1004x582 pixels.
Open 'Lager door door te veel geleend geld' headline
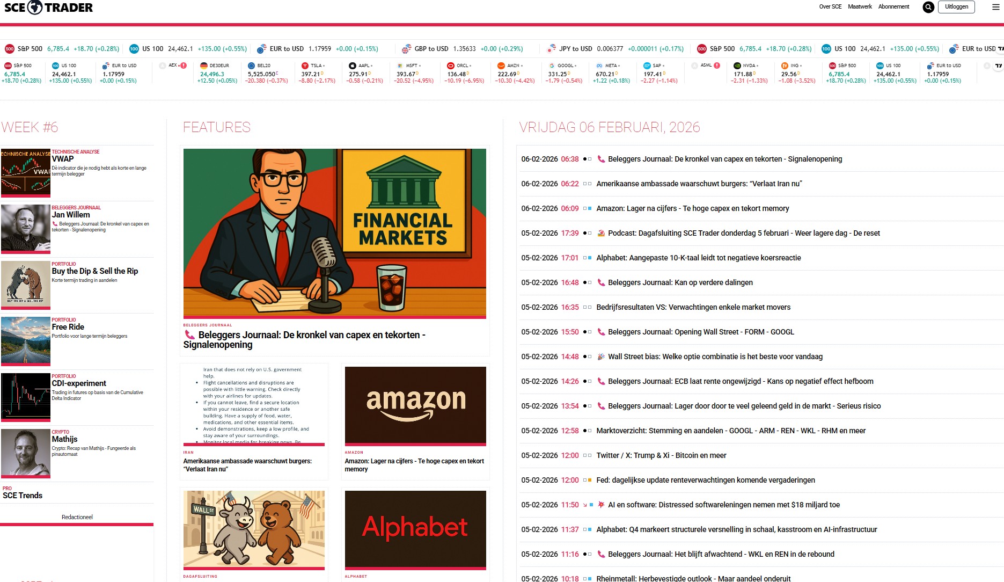(744, 406)
